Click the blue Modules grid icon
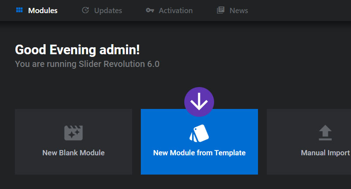 19,10
